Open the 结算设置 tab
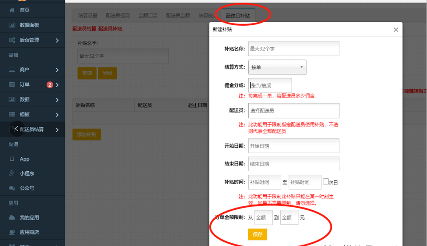Screen dimensions: 427x246 click(x=88, y=16)
